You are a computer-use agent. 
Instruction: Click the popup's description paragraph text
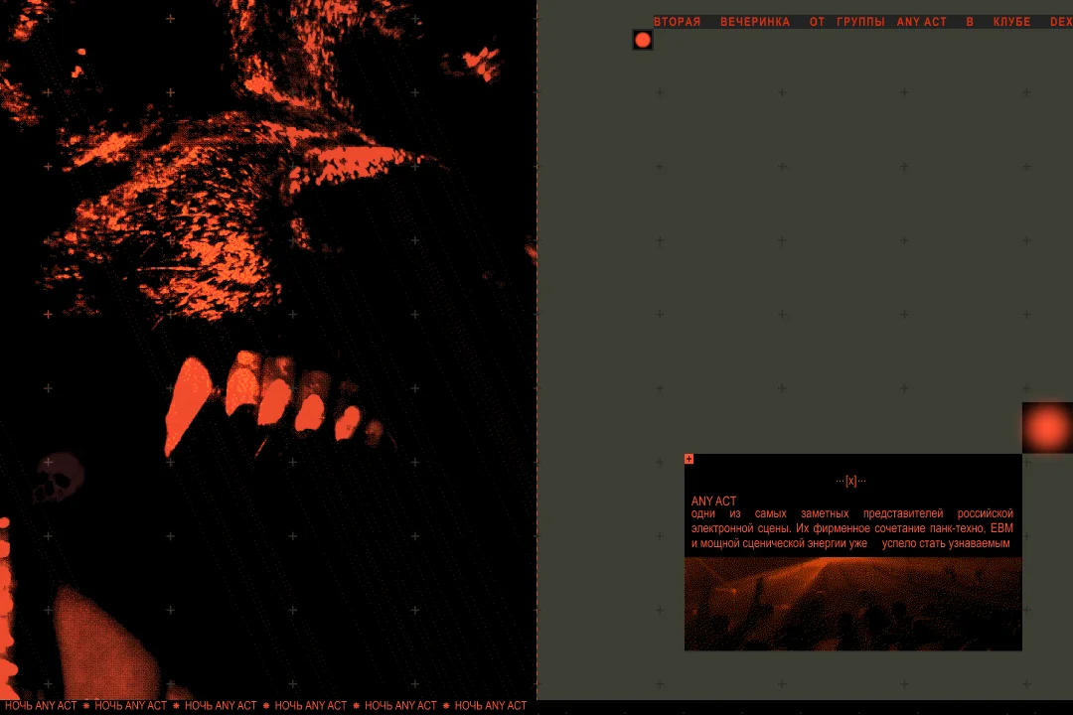(x=852, y=528)
